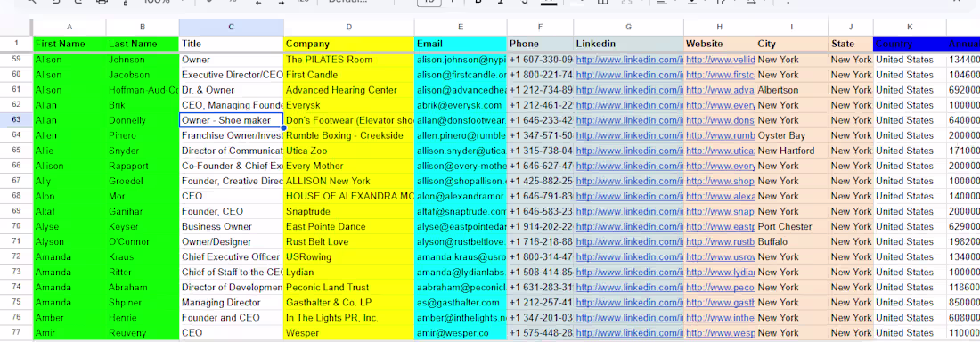The image size is (980, 342).
Task: Select column E header
Action: [x=461, y=27]
